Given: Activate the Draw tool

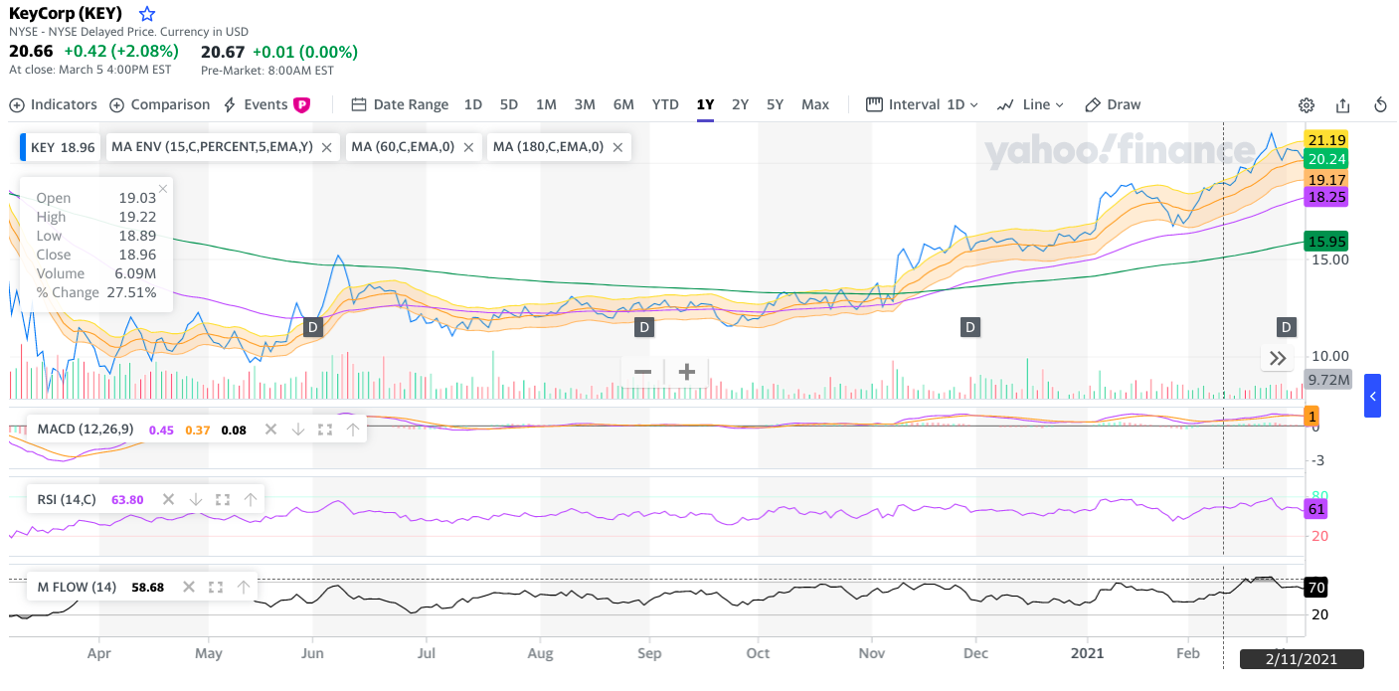Looking at the screenshot, I should 1113,104.
